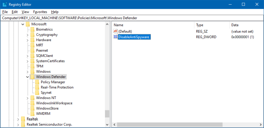Click the Cryptography folder icon
The width and height of the screenshot is (264, 128).
(32, 35)
